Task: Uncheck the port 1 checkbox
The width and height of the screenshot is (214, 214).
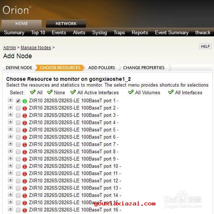Action: pyautogui.click(x=18, y=101)
